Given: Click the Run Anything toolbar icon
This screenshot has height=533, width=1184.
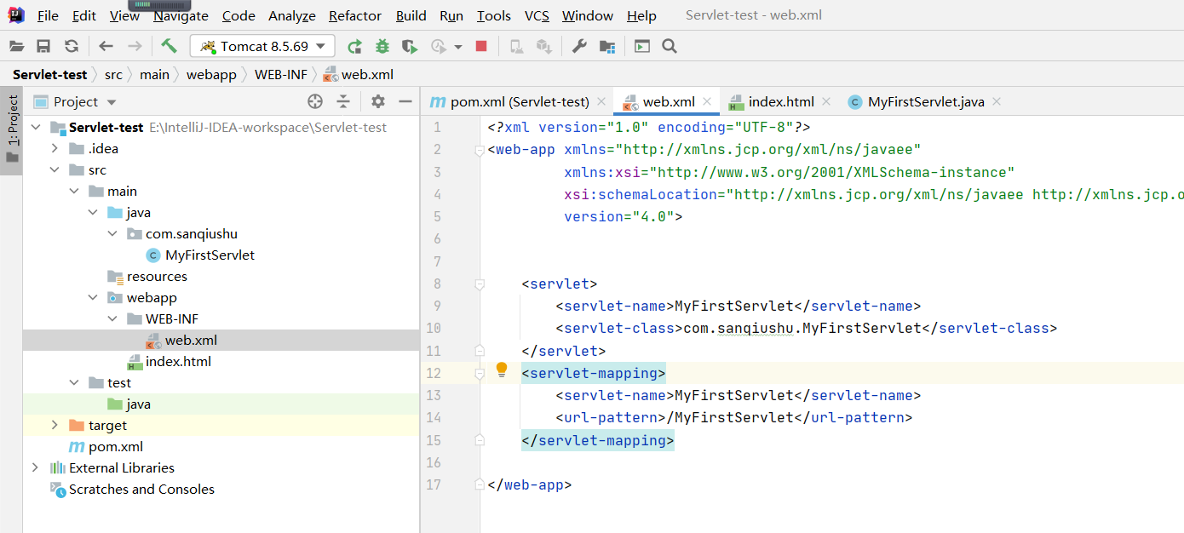Looking at the screenshot, I should (x=642, y=46).
